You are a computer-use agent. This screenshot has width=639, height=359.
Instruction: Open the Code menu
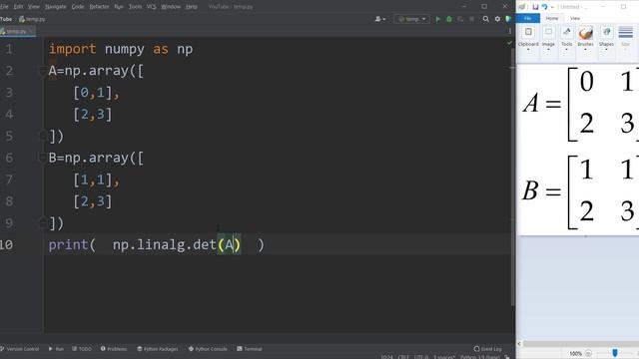tap(78, 7)
